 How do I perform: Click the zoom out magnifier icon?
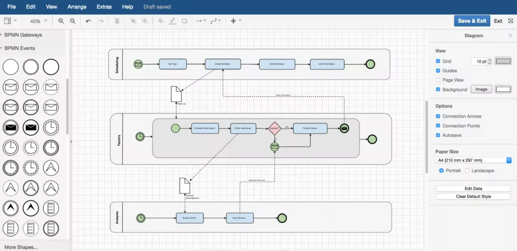click(x=73, y=21)
